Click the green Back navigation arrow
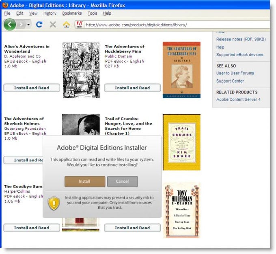Screen dimensions: 276x254 [x=9, y=25]
